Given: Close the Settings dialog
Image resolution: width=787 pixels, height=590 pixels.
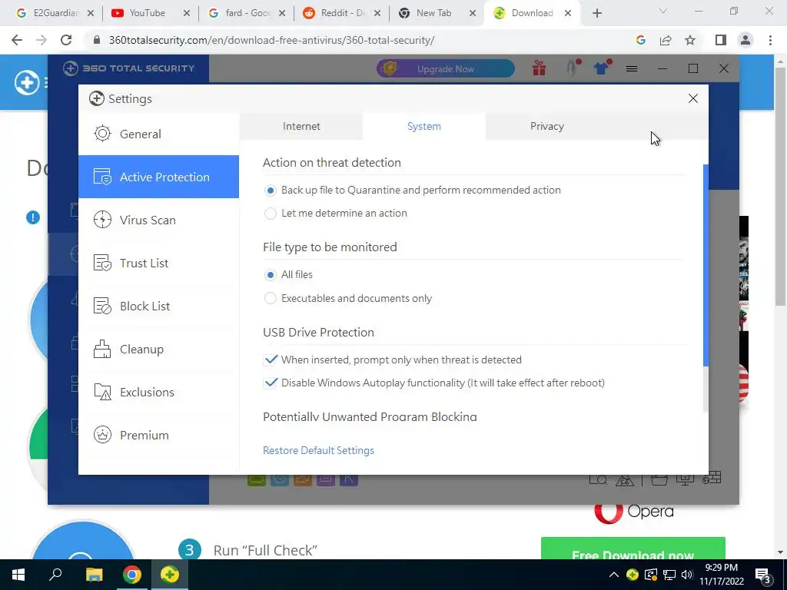Looking at the screenshot, I should pyautogui.click(x=693, y=98).
